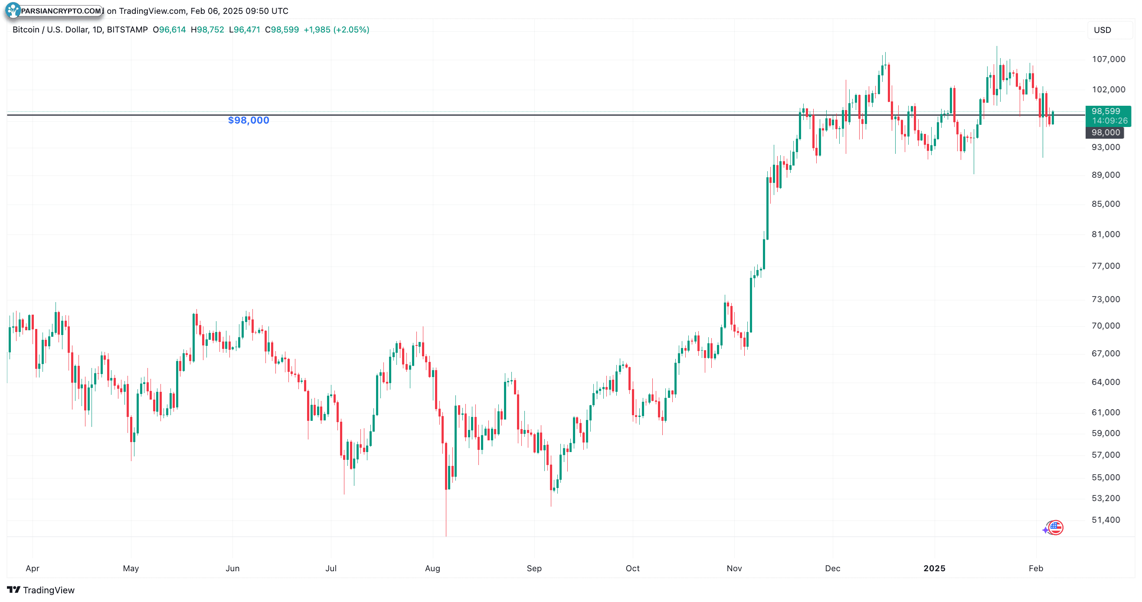Click the 55,000 price axis label
This screenshot has width=1142, height=602.
tap(1106, 478)
